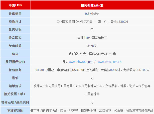Select the 是否计泡 row label
Image resolution: width=154 pixels, height=114 pixels.
coord(15,30)
